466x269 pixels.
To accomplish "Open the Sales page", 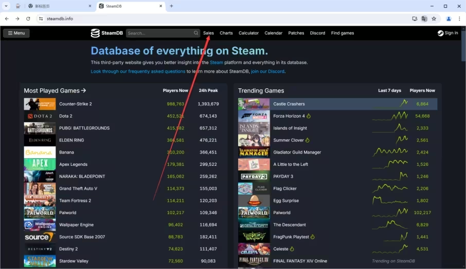I will pyautogui.click(x=208, y=33).
